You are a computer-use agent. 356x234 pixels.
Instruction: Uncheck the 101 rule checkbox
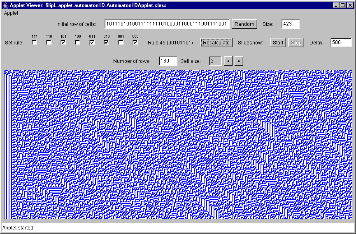[x=63, y=42]
